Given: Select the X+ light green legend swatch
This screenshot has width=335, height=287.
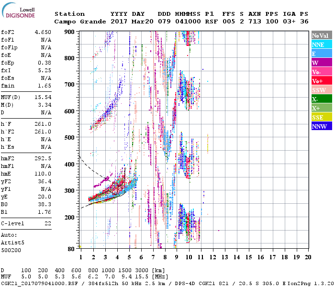Looking at the screenshot, I should click(x=322, y=108).
